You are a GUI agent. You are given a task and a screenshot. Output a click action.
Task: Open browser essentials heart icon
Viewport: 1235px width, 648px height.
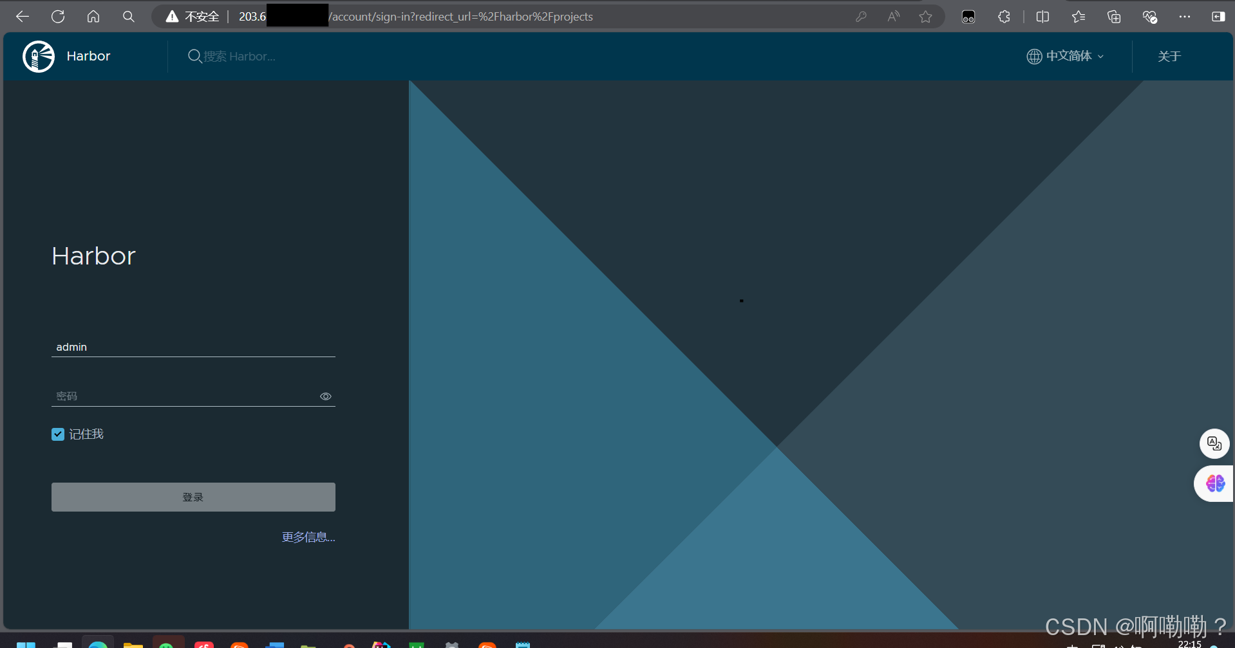(x=1149, y=17)
